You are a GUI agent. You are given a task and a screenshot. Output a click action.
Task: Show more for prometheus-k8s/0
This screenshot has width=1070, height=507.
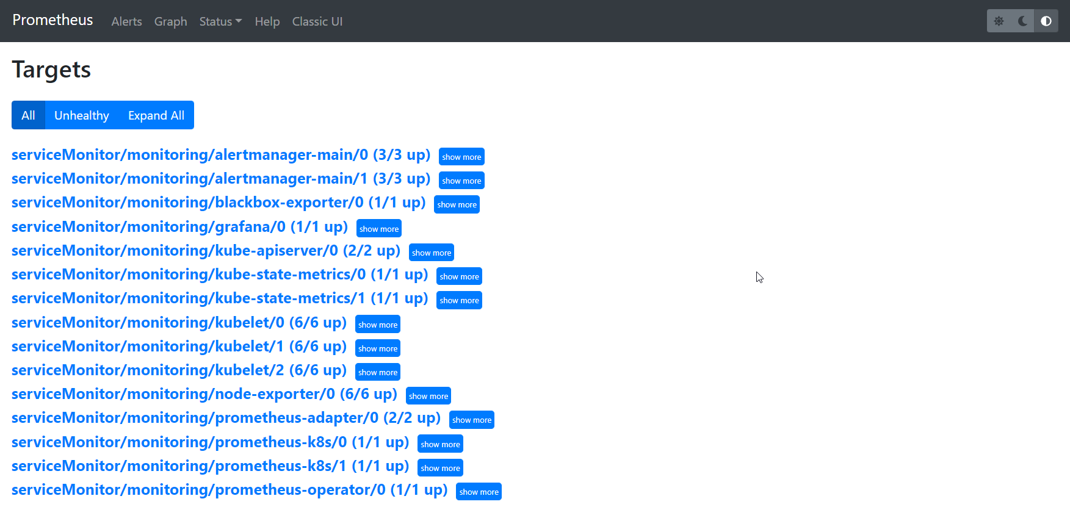point(440,444)
